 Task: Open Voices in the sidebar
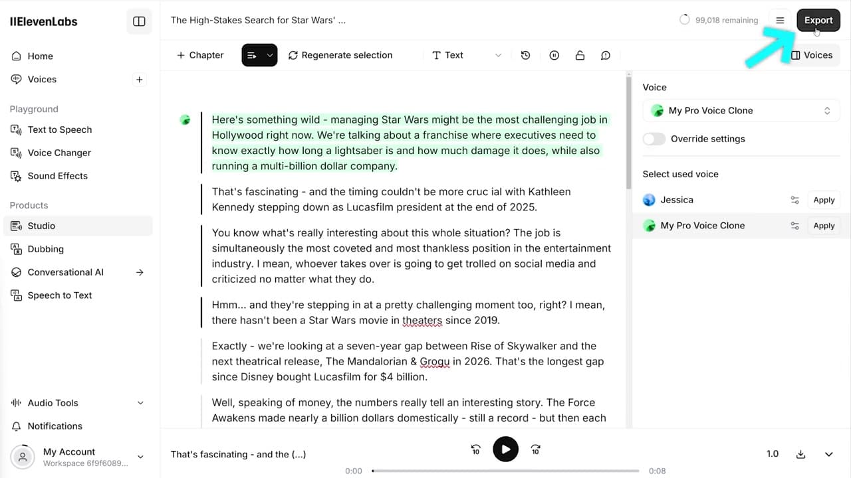coord(42,80)
